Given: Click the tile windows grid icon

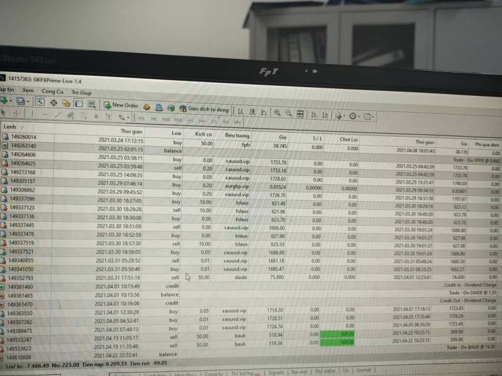Looking at the screenshot, I should pos(300,113).
